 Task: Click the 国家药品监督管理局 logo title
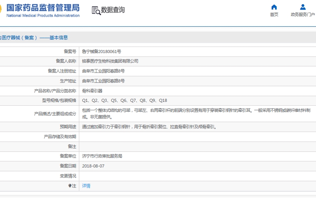pyautogui.click(x=43, y=8)
